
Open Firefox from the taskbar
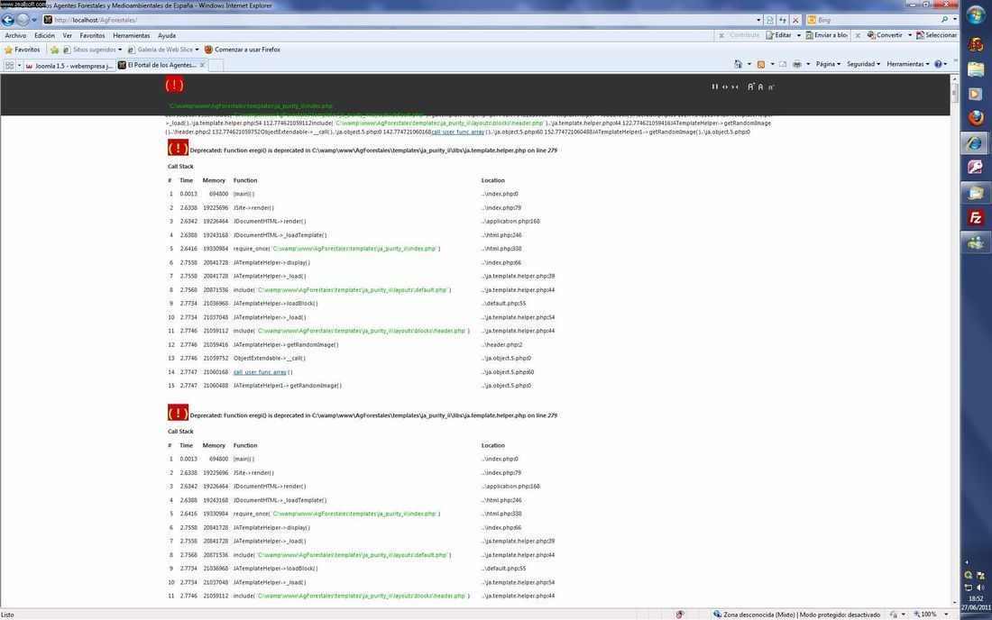(976, 117)
